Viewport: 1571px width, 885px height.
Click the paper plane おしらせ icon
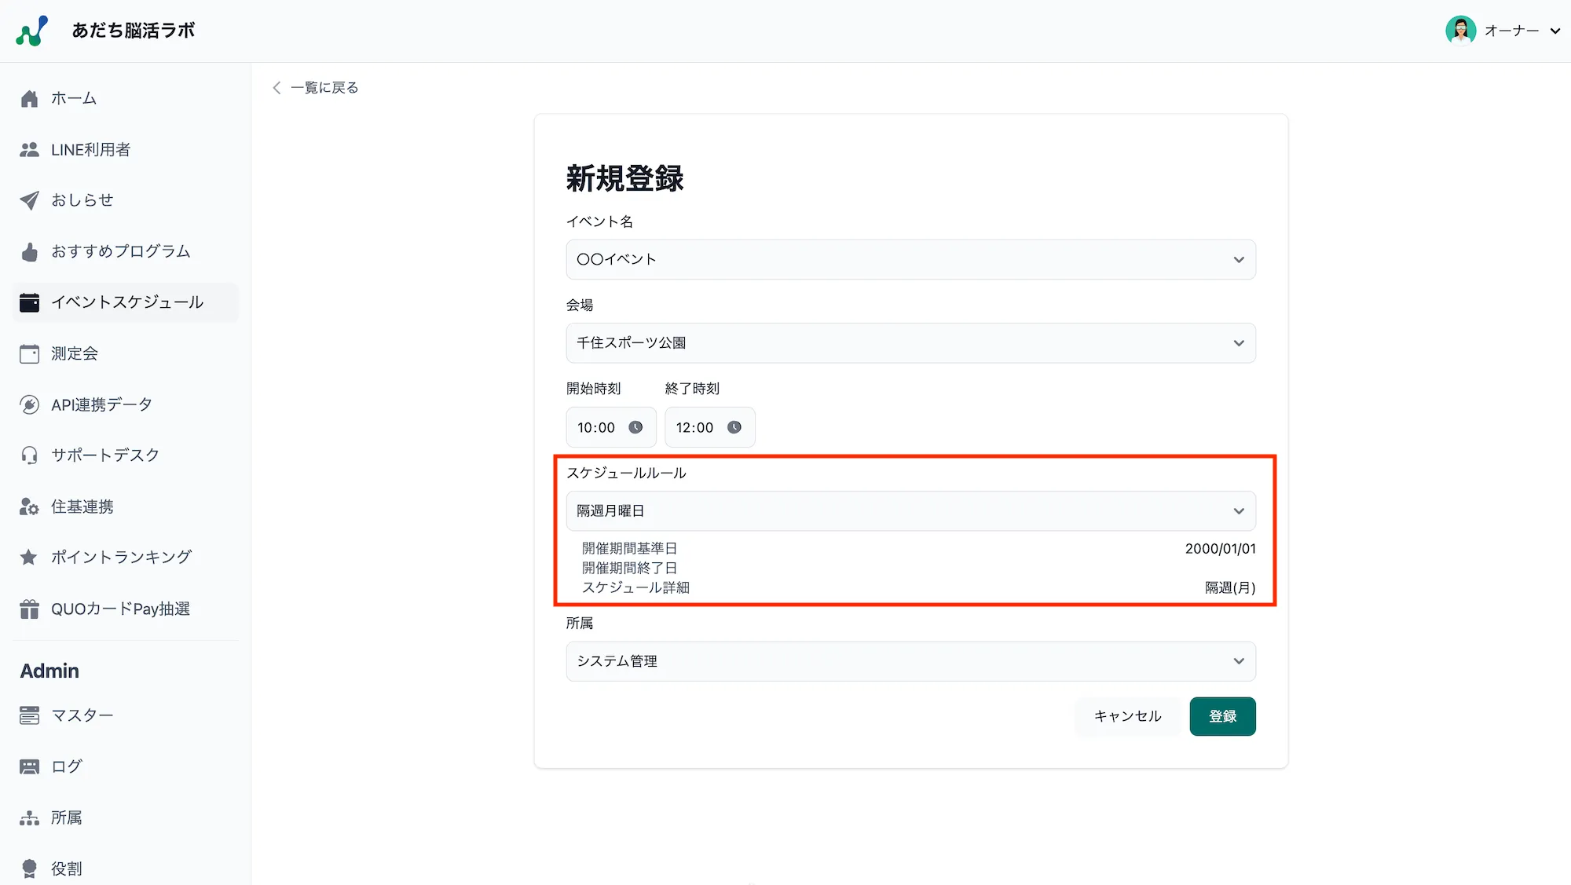(x=29, y=200)
